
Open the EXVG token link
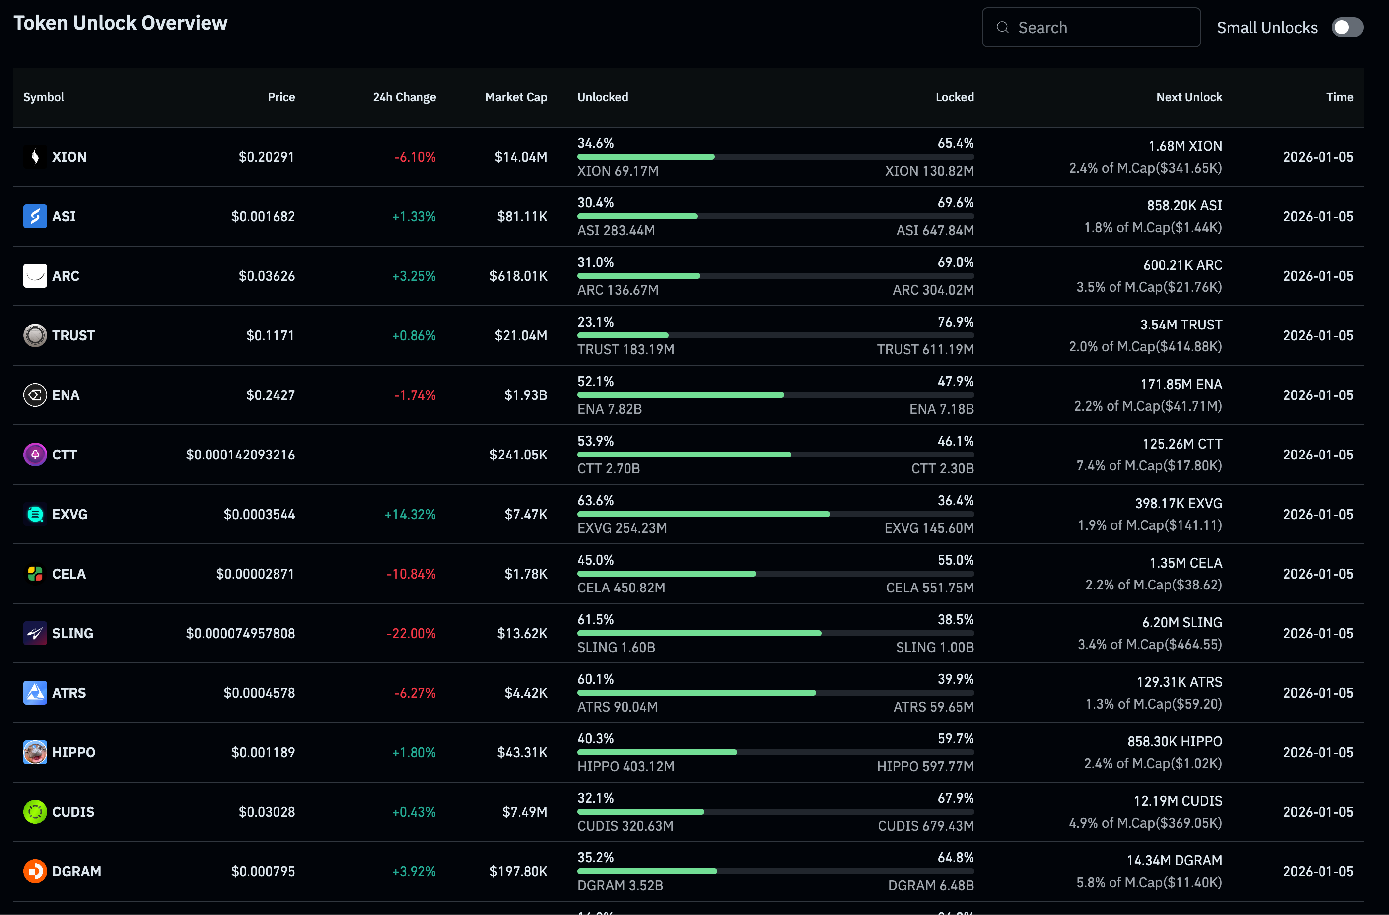pos(69,514)
